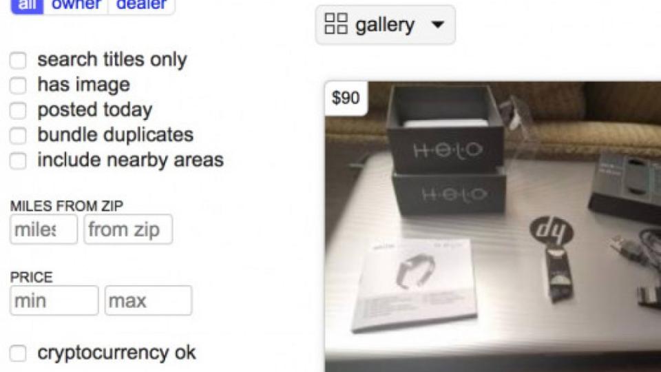The height and width of the screenshot is (372, 661).
Task: Click the minimum price field
Action: click(x=54, y=301)
